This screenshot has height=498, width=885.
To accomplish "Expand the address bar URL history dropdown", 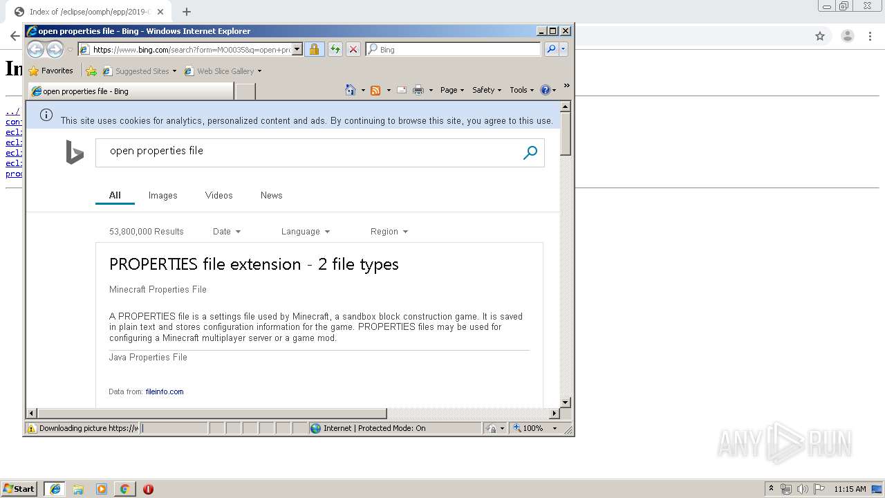I will click(297, 49).
